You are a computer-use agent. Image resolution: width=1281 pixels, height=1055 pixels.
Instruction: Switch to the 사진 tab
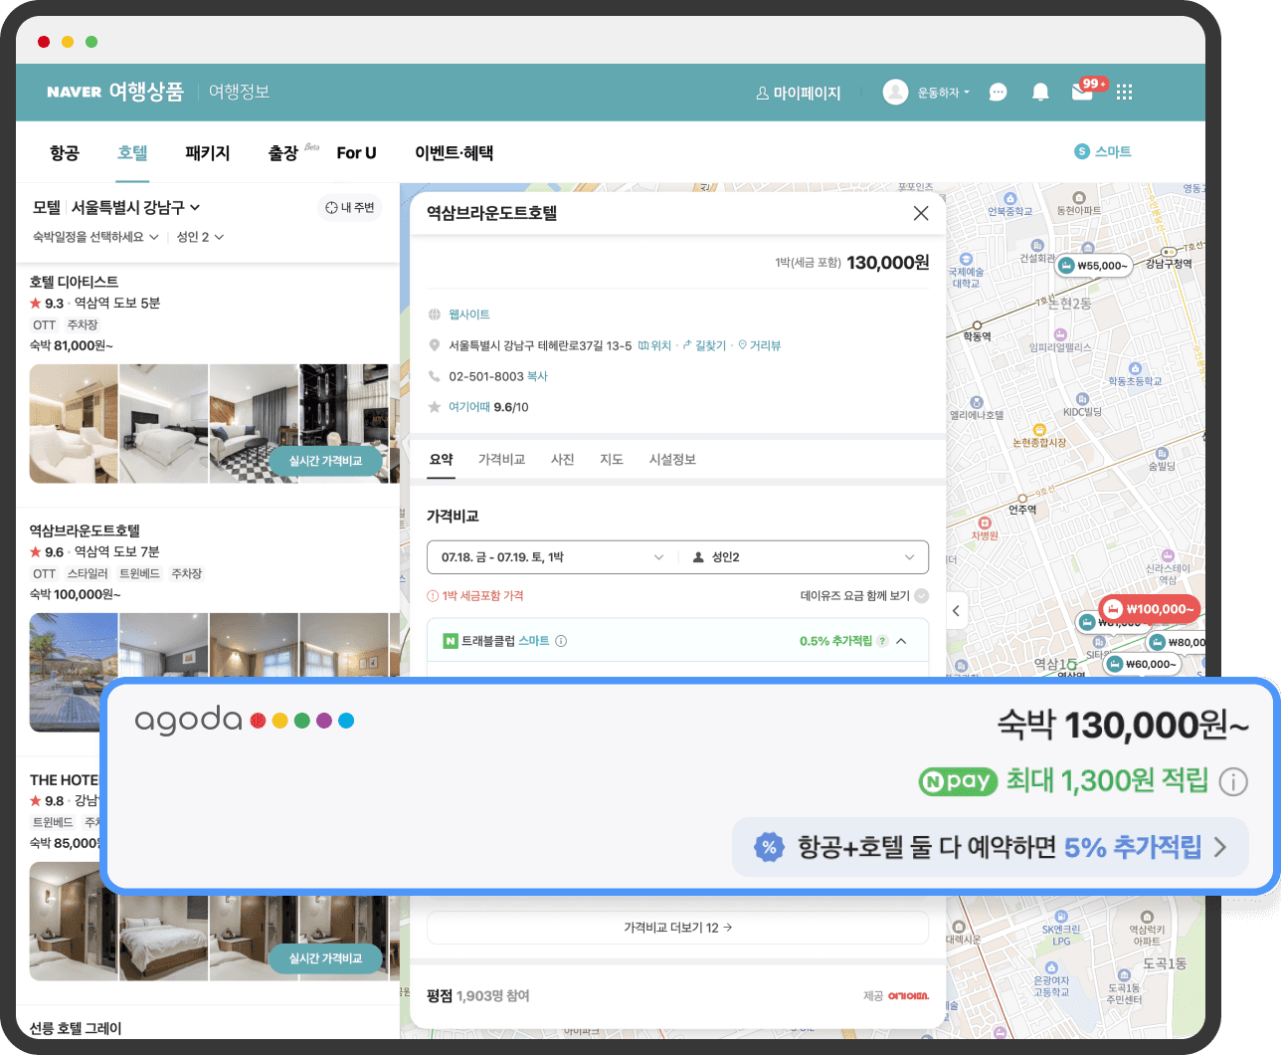[563, 459]
